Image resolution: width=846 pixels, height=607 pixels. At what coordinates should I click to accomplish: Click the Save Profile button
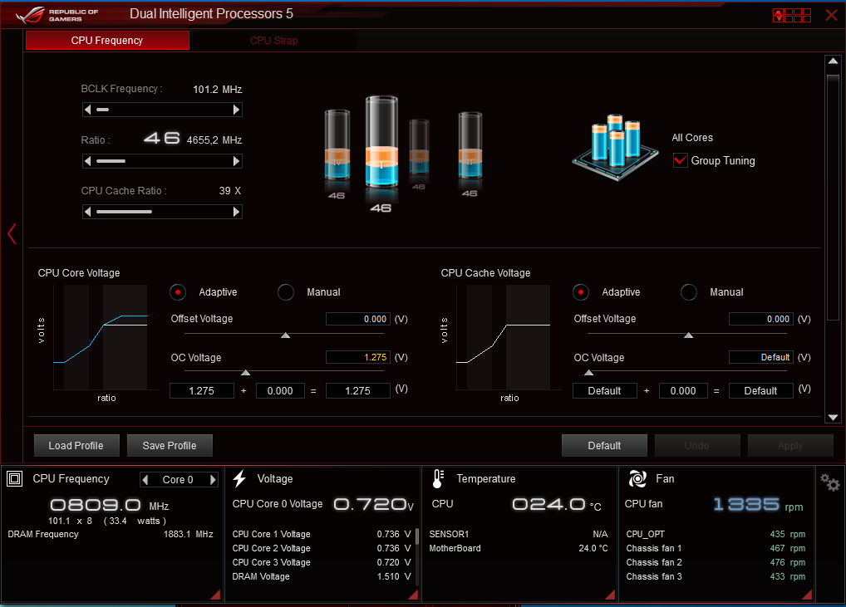point(170,446)
